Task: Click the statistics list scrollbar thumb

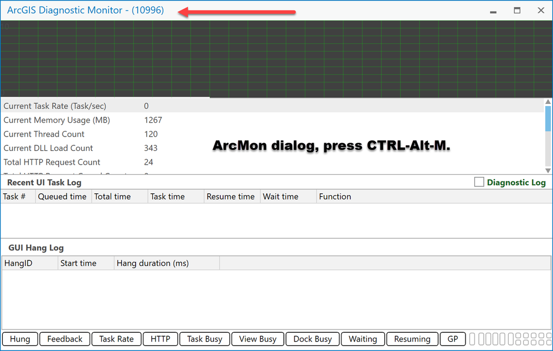Action: 547,119
